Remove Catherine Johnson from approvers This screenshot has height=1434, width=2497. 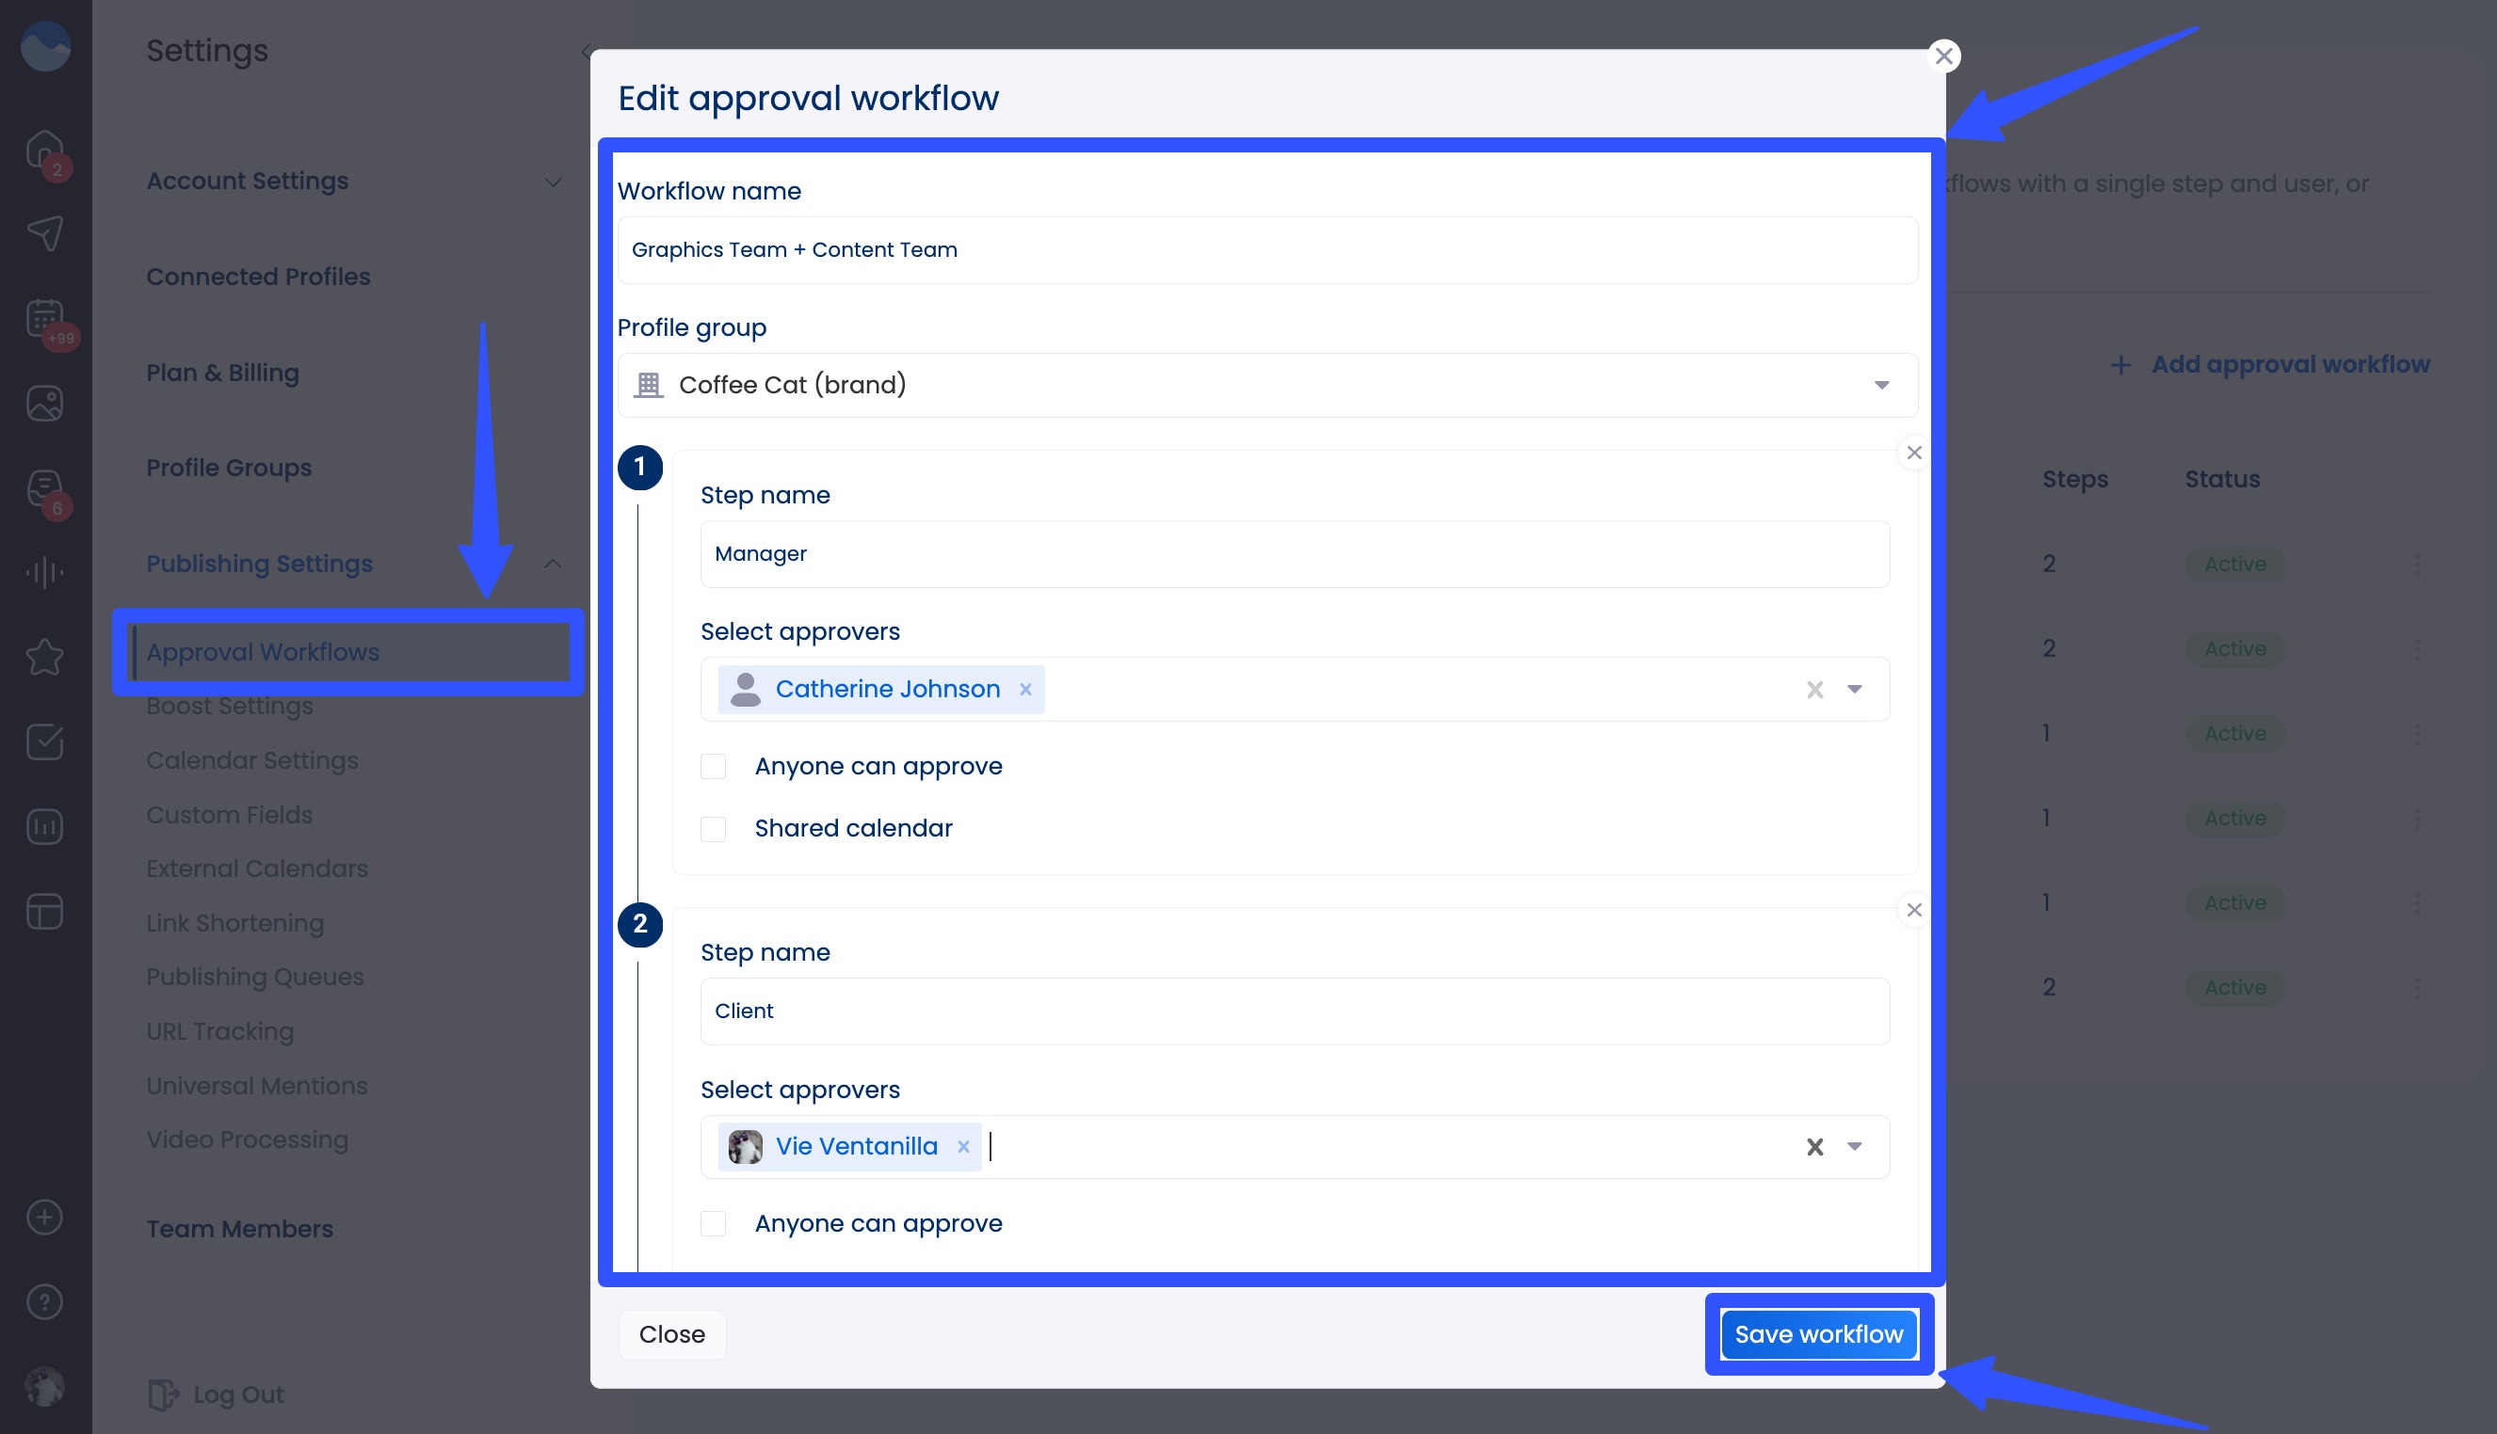tap(1025, 690)
